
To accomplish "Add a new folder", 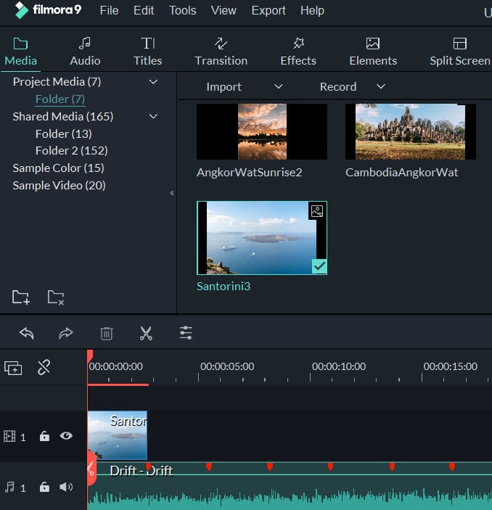I will [x=21, y=297].
